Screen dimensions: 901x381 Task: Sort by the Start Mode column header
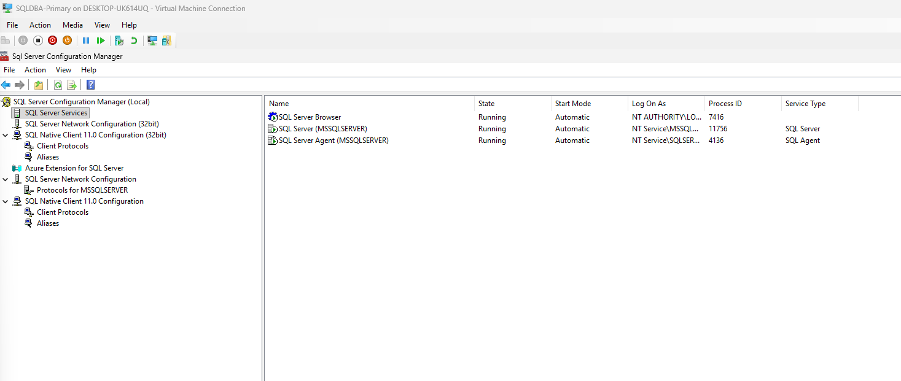click(x=590, y=104)
